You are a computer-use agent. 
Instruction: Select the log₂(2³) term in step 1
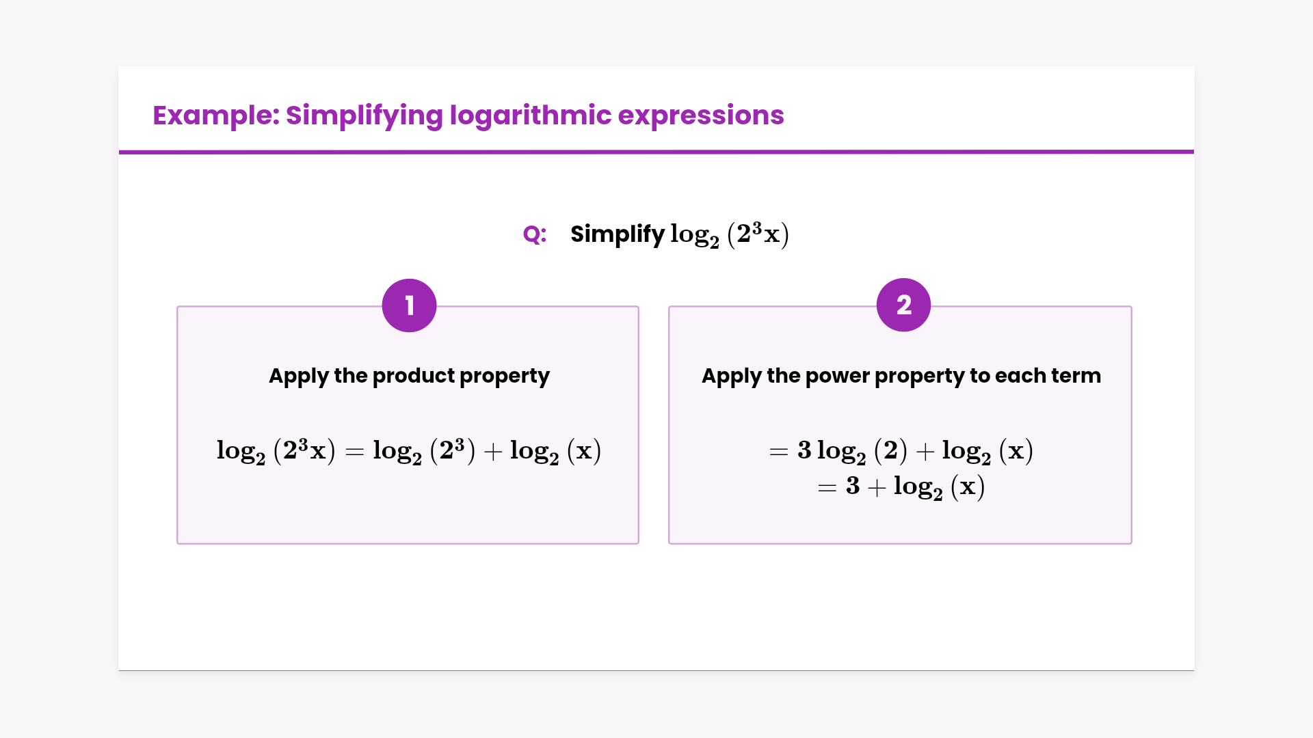pyautogui.click(x=423, y=451)
